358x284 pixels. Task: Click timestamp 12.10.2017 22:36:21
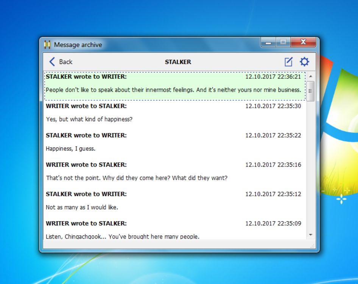pyautogui.click(x=273, y=76)
